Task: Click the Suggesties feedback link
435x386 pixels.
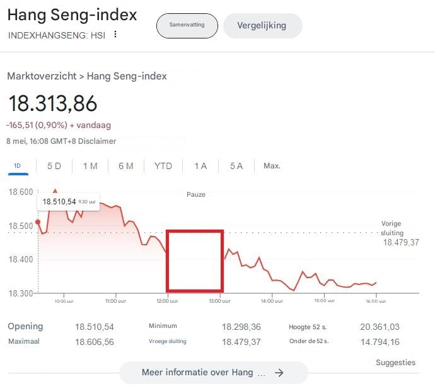Action: [x=395, y=363]
